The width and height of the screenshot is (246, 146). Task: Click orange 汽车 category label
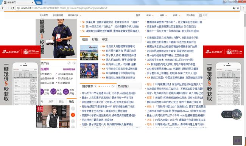pyautogui.click(x=149, y=120)
